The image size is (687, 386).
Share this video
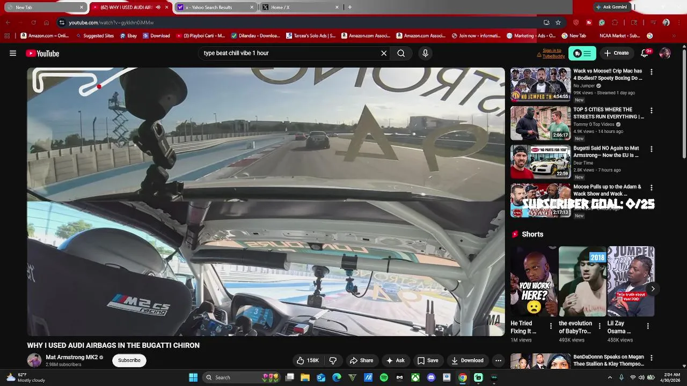coord(361,360)
